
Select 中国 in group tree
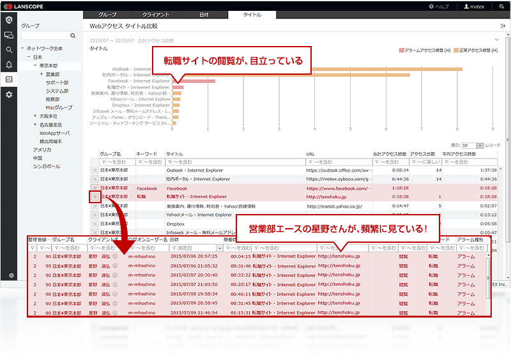point(38,158)
